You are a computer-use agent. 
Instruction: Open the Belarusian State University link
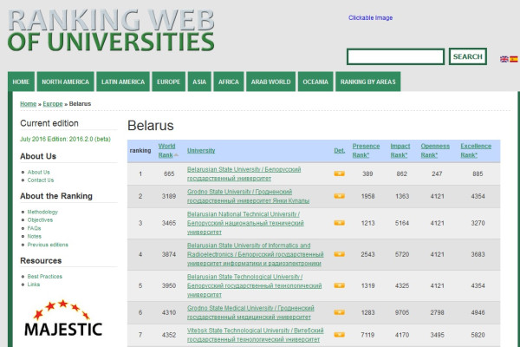click(244, 174)
